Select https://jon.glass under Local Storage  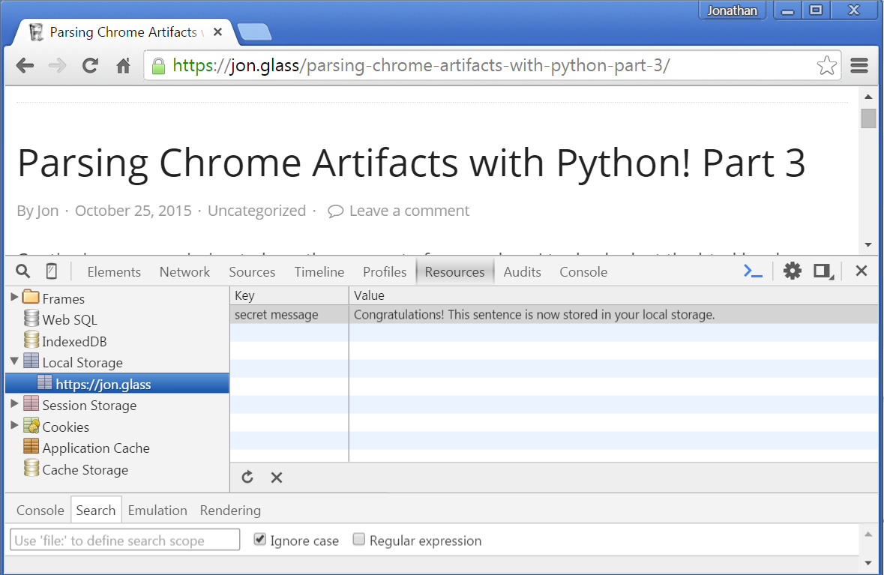coord(117,383)
